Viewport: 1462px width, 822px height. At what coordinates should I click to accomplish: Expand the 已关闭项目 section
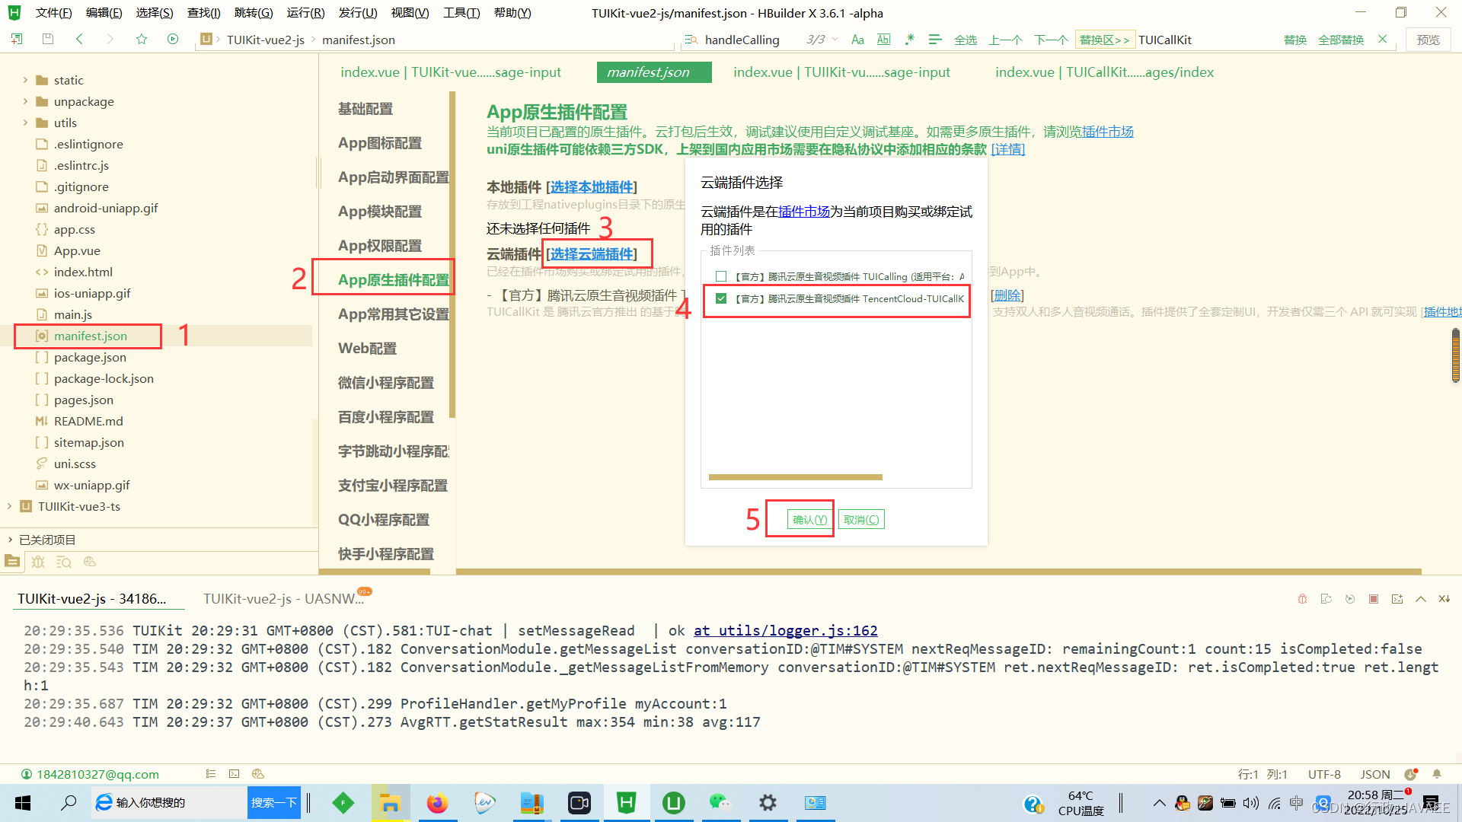click(x=9, y=540)
